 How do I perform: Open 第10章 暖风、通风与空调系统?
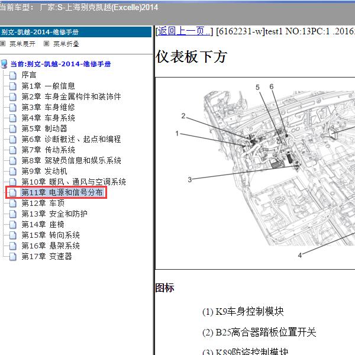click(x=73, y=182)
